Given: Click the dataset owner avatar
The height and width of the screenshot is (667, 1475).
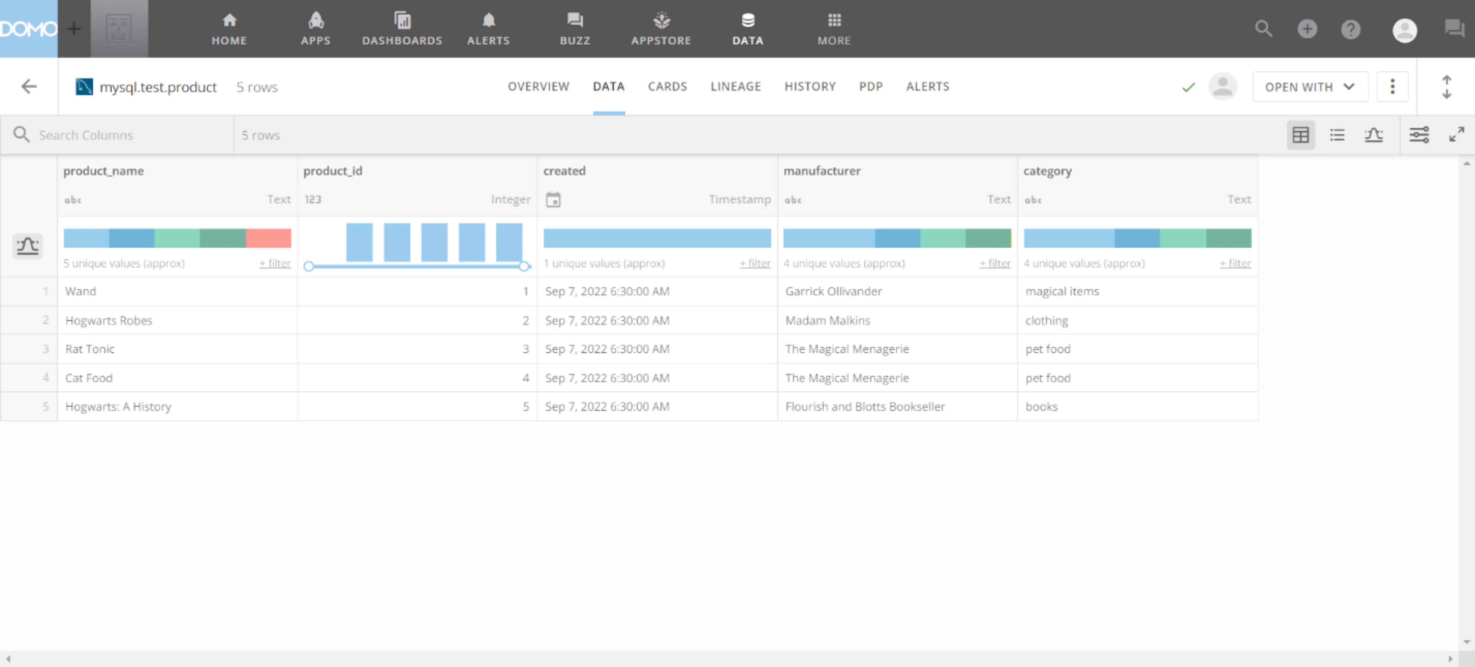Looking at the screenshot, I should tap(1222, 87).
